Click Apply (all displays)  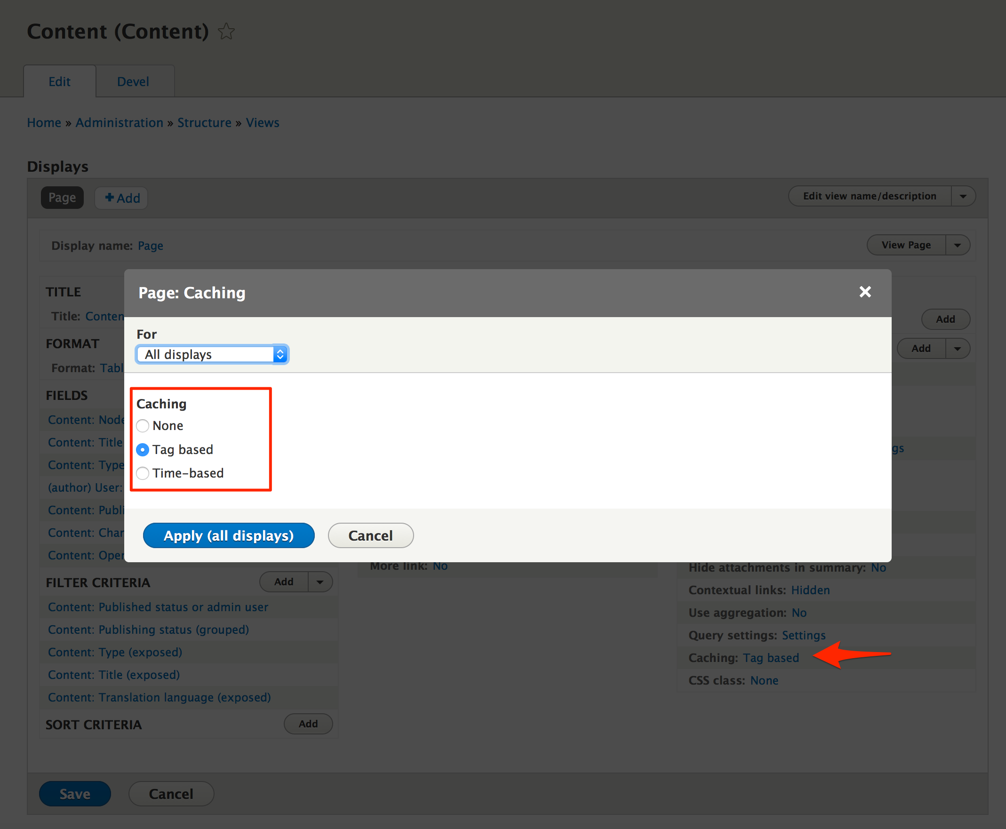(229, 535)
